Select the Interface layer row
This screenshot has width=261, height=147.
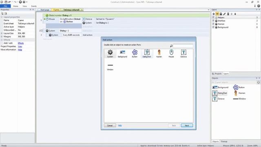(235, 21)
